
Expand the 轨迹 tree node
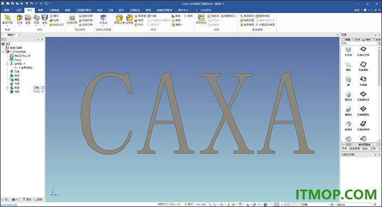7,88
